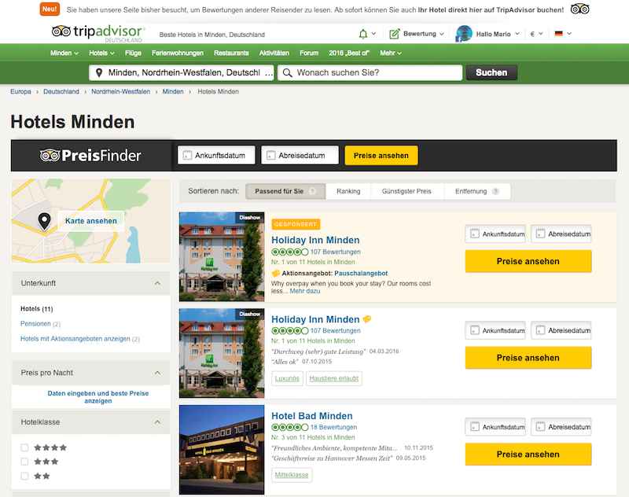Open the Hotels dropdown menu

pos(101,53)
